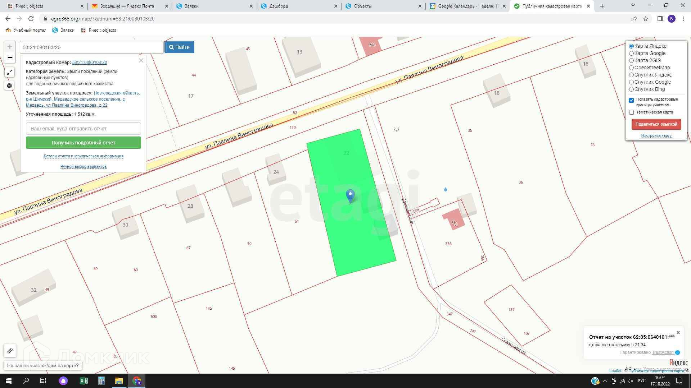Click the blue map location marker
This screenshot has width=691, height=388.
pos(350,196)
